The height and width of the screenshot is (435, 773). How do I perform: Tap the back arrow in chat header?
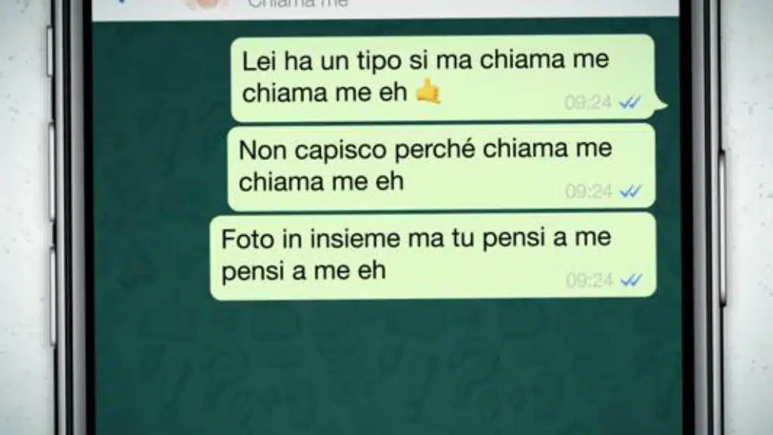(122, 2)
